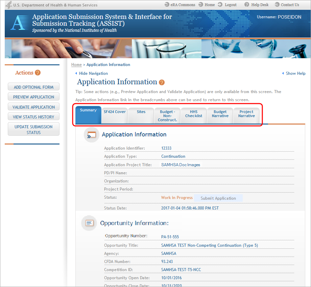This screenshot has width=311, height=287.
Task: Open View Status History
Action: click(x=33, y=117)
